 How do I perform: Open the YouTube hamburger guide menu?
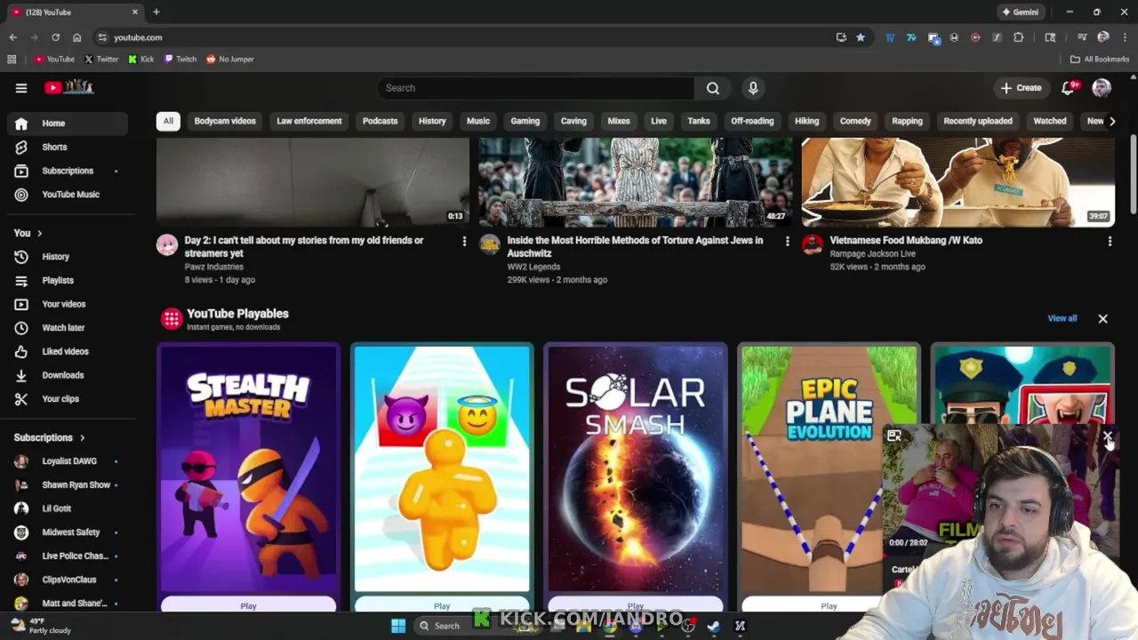pos(21,88)
